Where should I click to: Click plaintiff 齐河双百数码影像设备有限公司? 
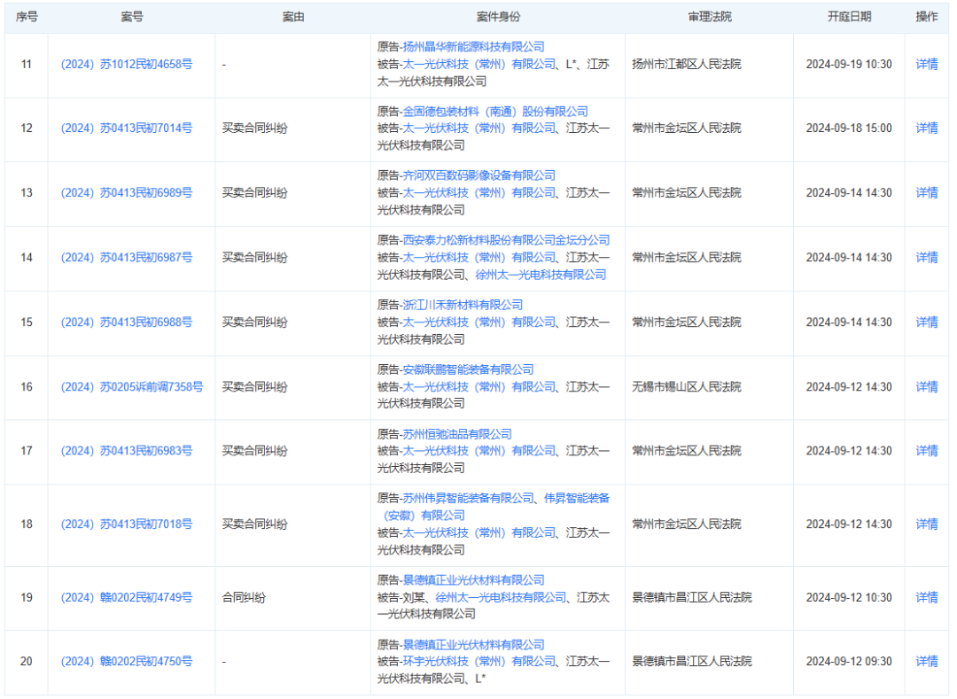click(478, 175)
